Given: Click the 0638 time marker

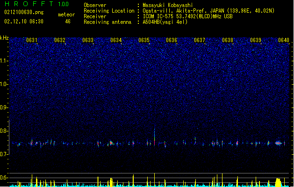Looking at the screenshot, I should (228, 40).
